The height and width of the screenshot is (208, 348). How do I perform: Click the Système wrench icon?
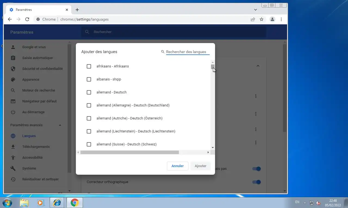click(x=13, y=168)
